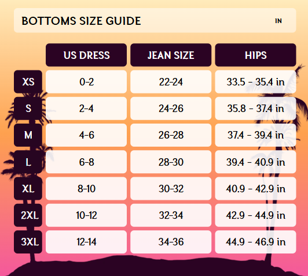Click the JEAN SIZE column header
The height and width of the screenshot is (276, 308).
(x=171, y=55)
